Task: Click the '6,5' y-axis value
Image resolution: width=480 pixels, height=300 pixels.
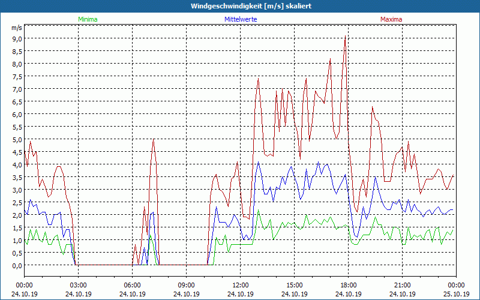Action: (x=17, y=101)
